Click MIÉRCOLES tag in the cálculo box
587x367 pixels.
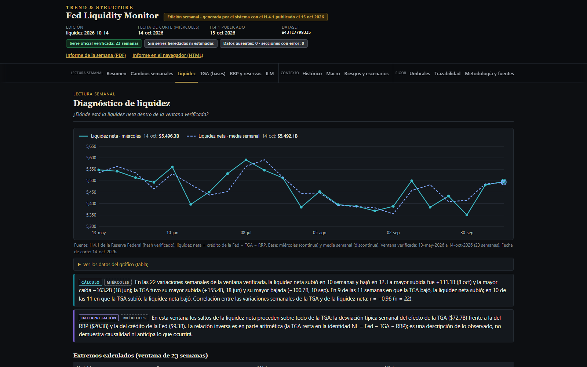pos(118,282)
